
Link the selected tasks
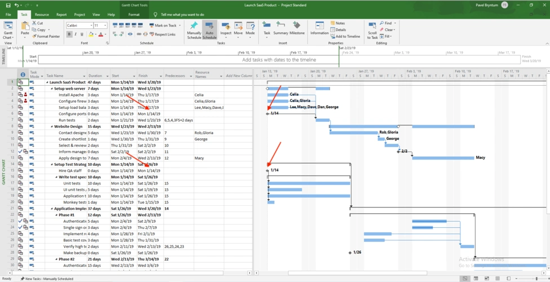[x=139, y=34]
